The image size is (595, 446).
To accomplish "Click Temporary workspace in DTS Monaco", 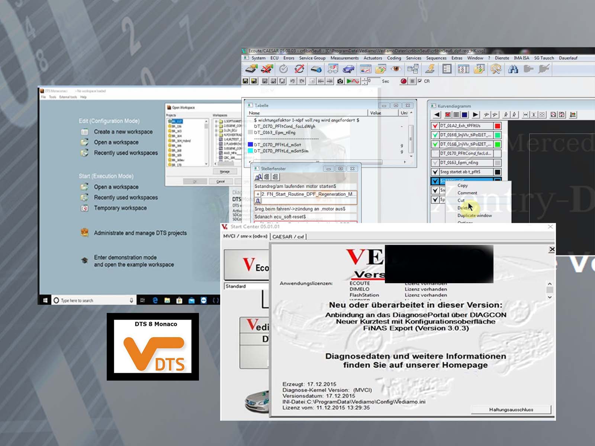I will (x=120, y=208).
